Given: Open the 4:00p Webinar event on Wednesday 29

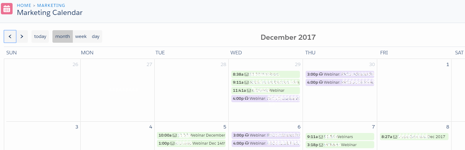Looking at the screenshot, I should 265,98.
